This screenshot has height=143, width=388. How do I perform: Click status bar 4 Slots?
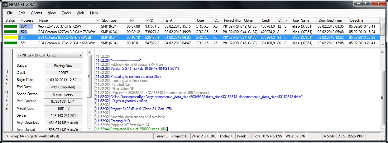[329, 136]
